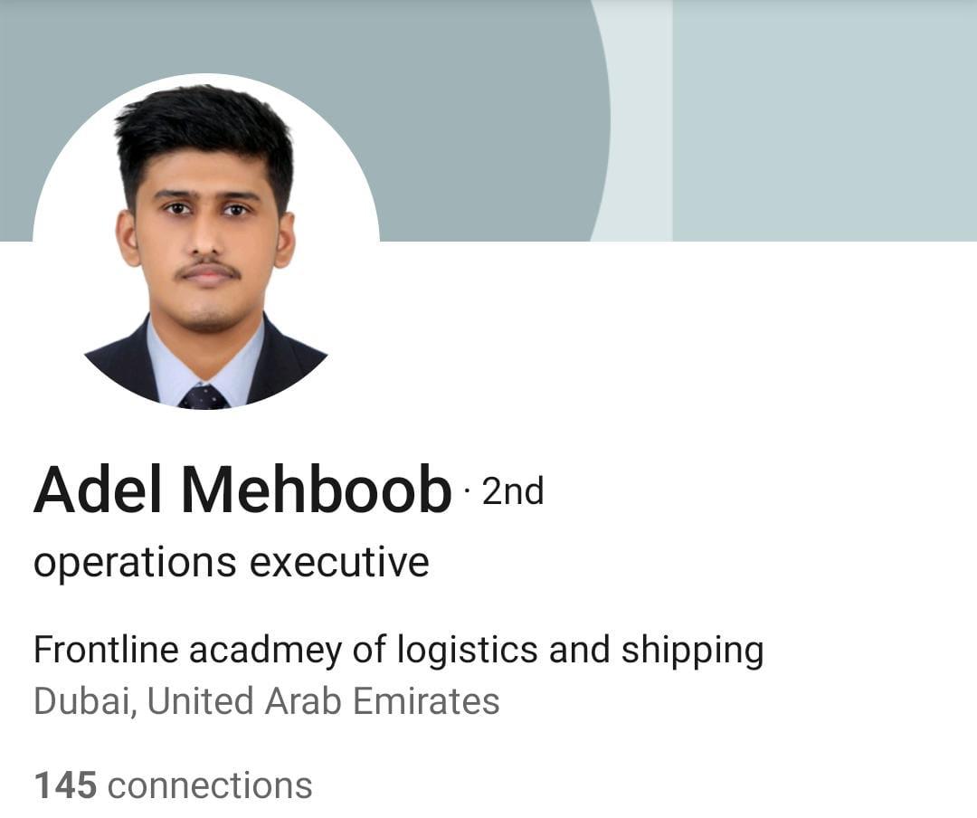The height and width of the screenshot is (818, 977).
Task: Click the operations executive headline
Action: pyautogui.click(x=232, y=563)
